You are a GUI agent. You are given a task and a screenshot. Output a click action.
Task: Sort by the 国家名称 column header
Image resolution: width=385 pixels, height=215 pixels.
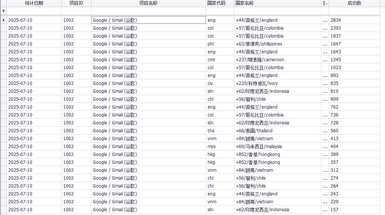pos(277,3)
